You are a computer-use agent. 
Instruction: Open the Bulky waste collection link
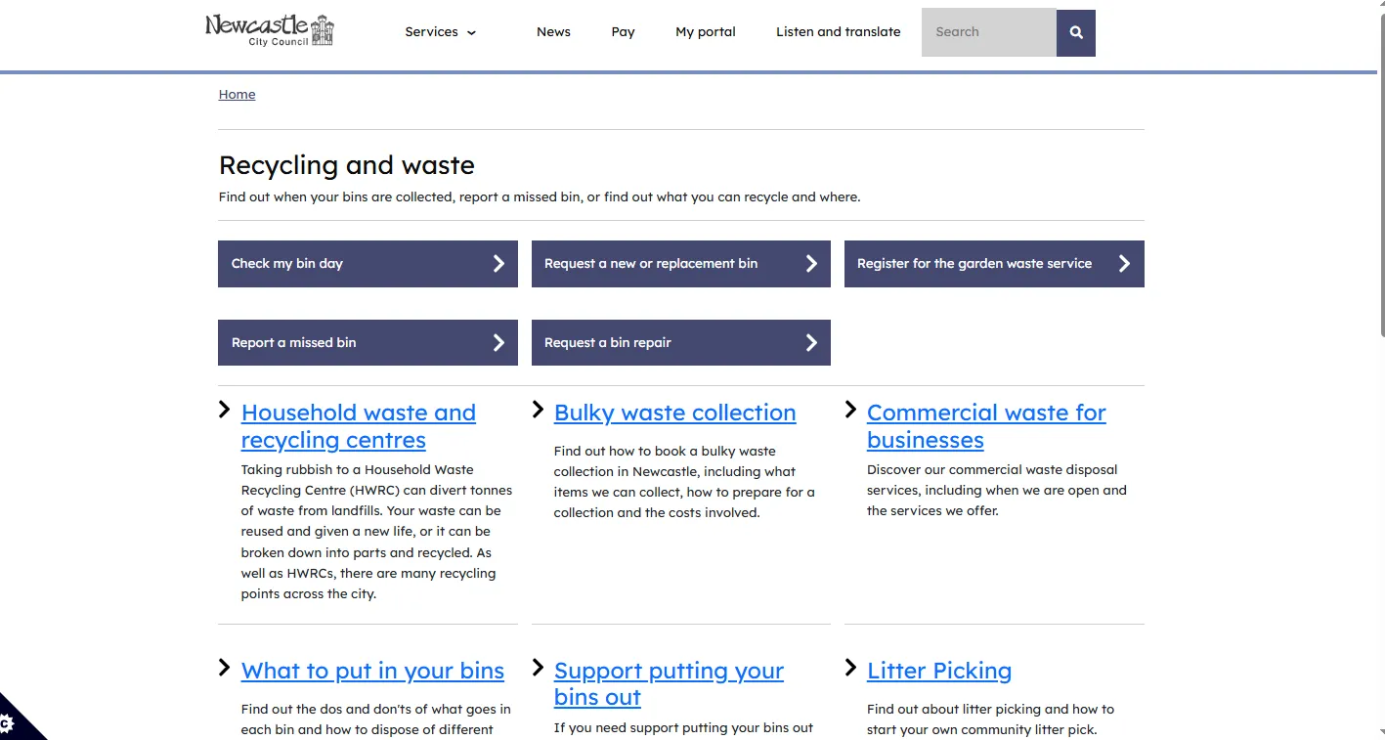click(x=674, y=413)
